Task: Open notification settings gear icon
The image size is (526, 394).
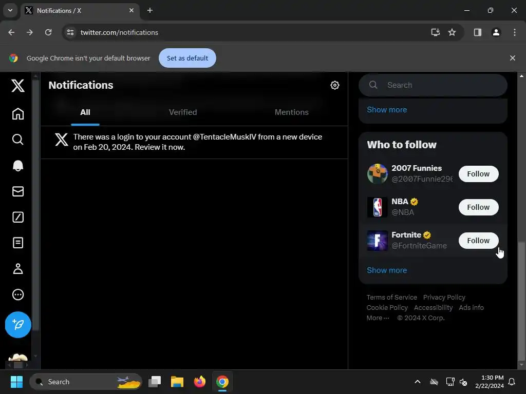Action: 335,85
